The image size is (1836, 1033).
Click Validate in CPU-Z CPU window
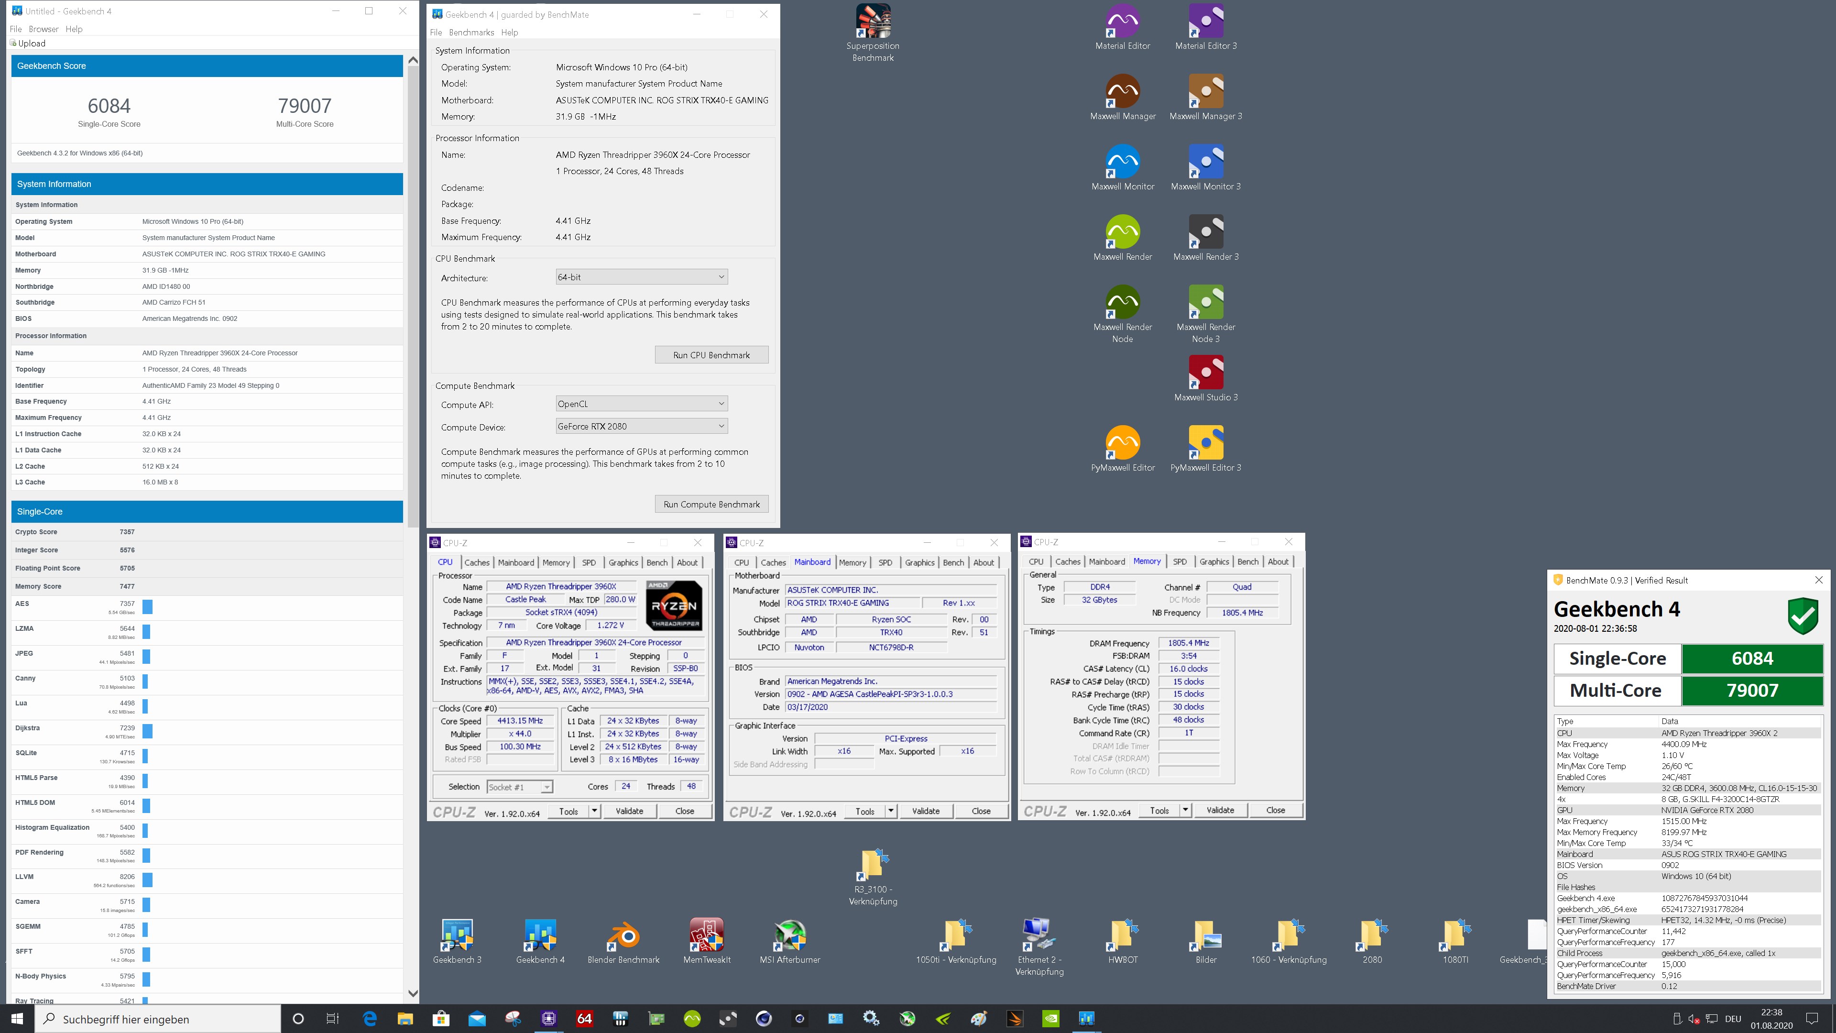(x=629, y=811)
